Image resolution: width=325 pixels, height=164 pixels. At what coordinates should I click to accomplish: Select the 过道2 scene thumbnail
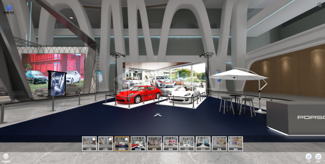pyautogui.click(x=105, y=144)
